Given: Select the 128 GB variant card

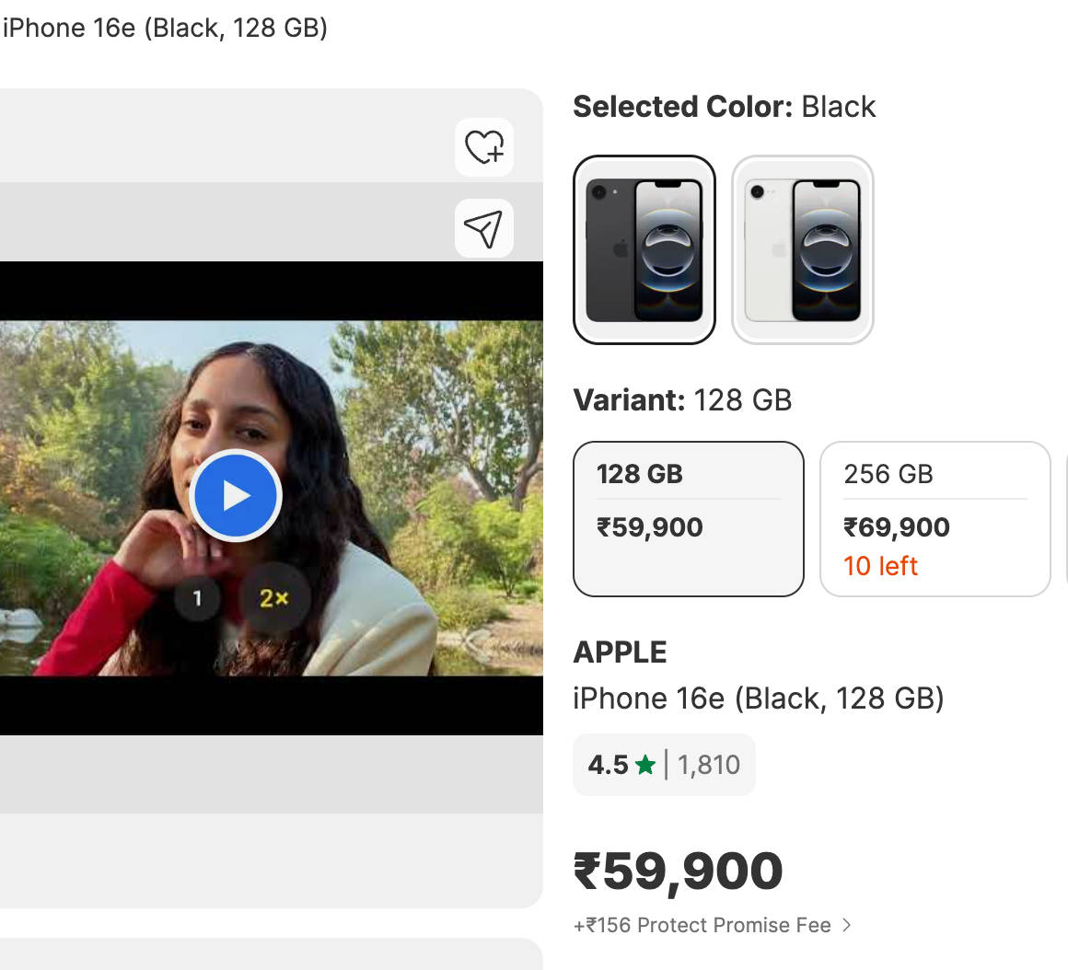Looking at the screenshot, I should (689, 519).
